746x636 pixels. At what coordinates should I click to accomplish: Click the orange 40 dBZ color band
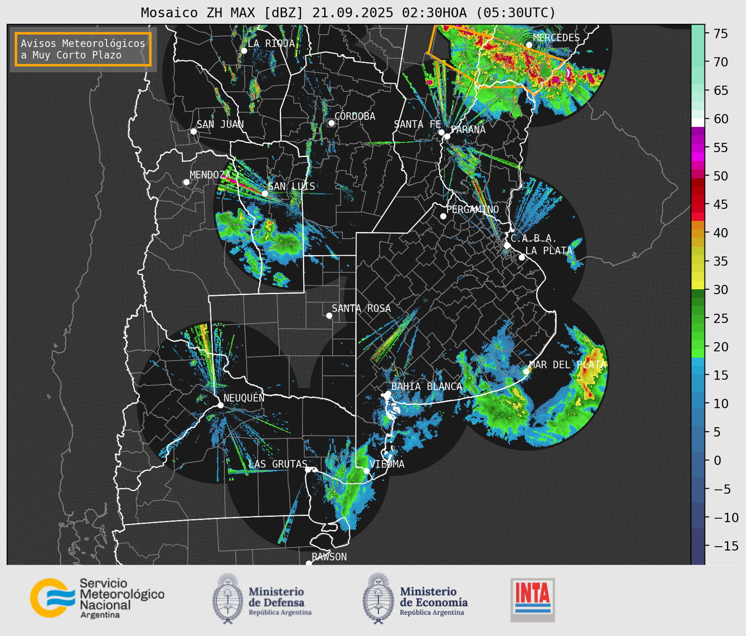pyautogui.click(x=698, y=233)
